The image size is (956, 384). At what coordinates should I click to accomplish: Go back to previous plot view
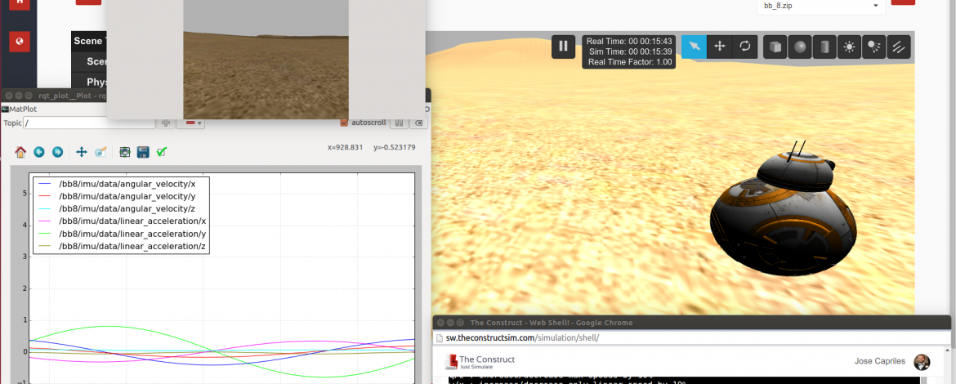tap(39, 152)
